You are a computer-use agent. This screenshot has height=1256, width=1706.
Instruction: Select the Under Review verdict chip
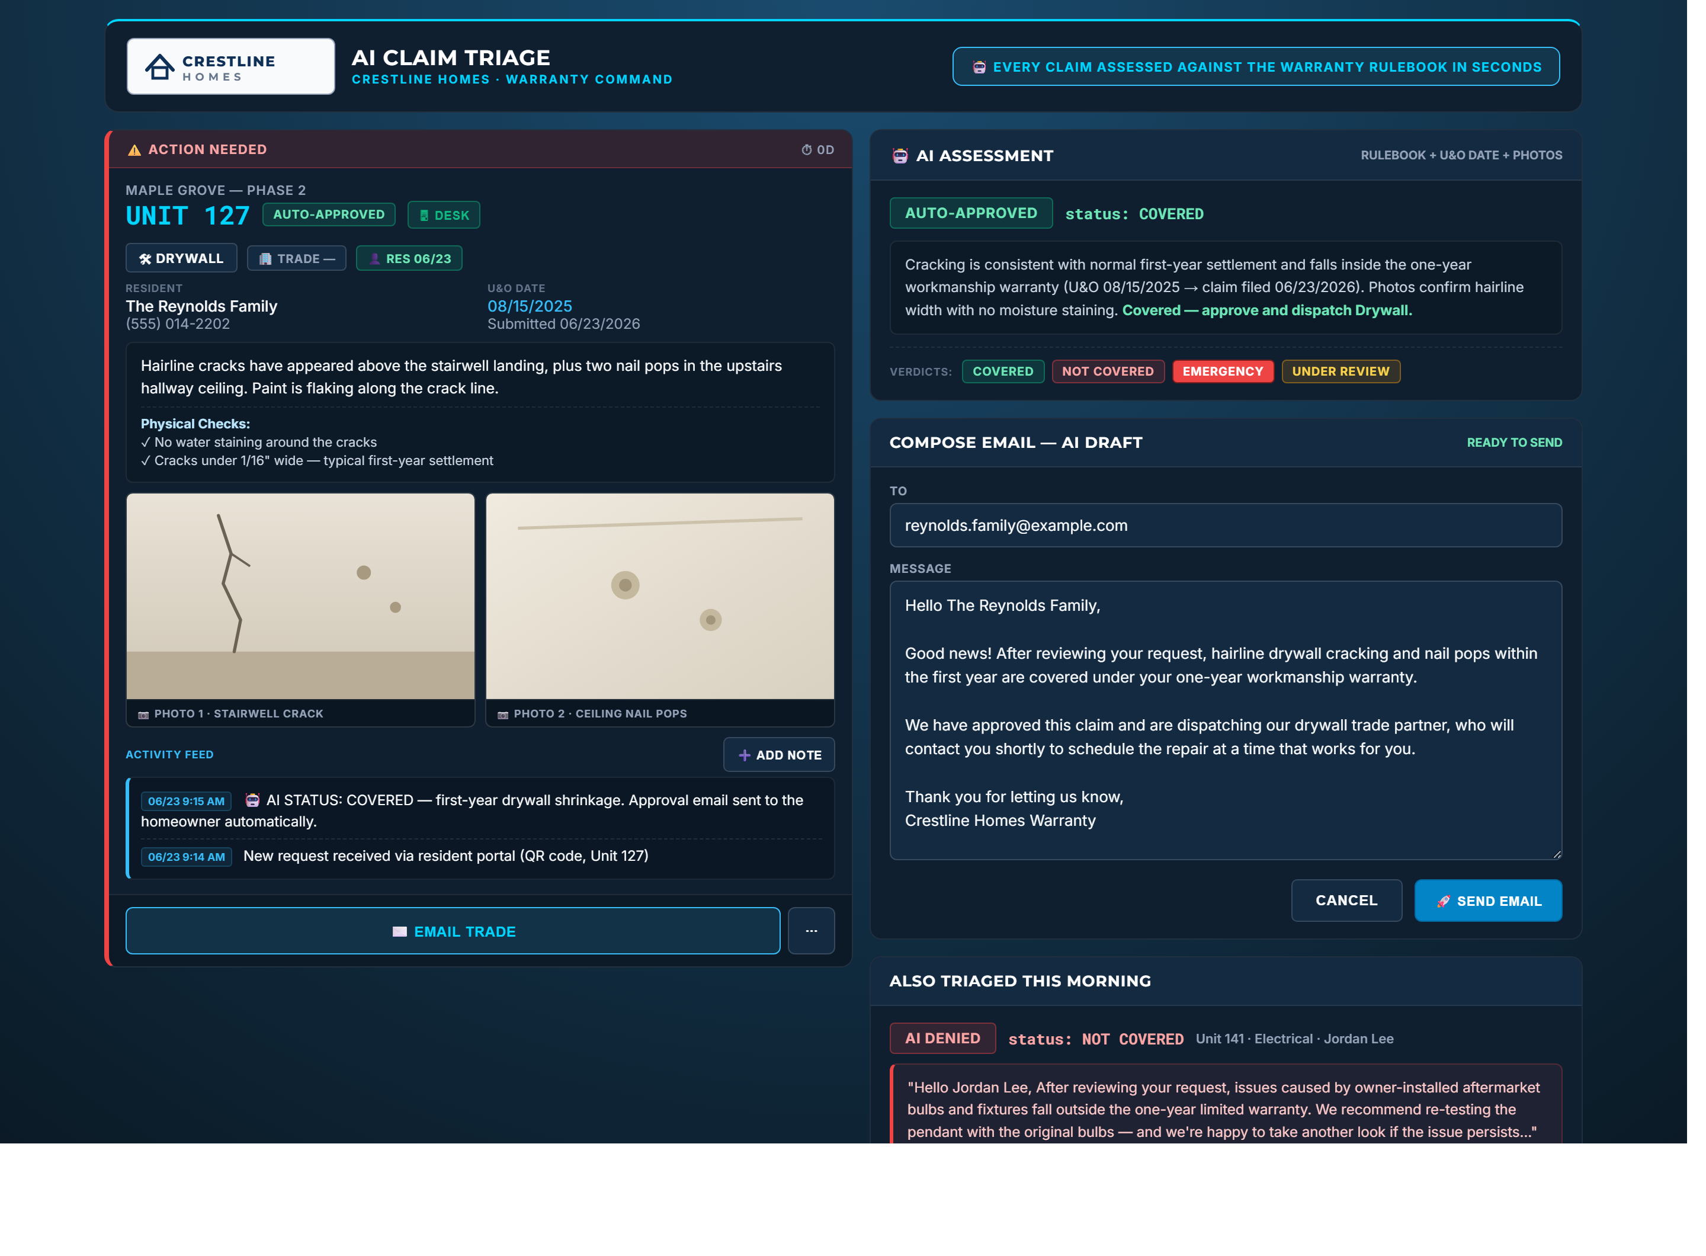click(1341, 371)
